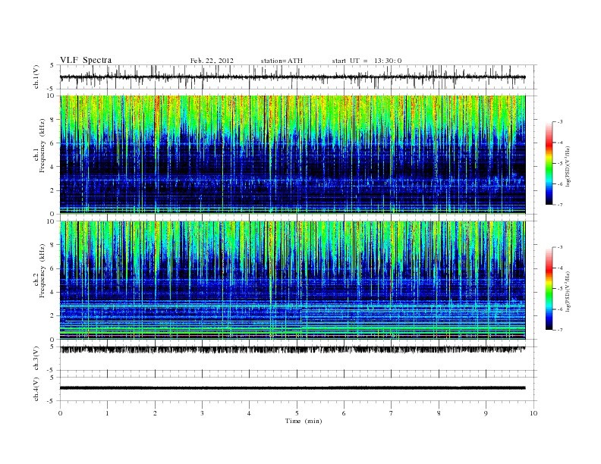This screenshot has height=464, width=601.
Task: Click the ch.1 spectrogram color scale bar
Action: point(549,163)
